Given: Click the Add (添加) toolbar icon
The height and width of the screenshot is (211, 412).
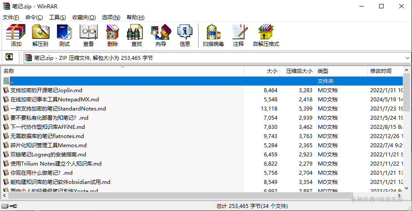Looking at the screenshot, I should [16, 35].
